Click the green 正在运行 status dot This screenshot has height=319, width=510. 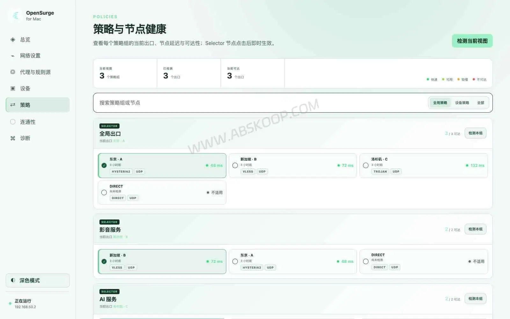(x=10, y=303)
